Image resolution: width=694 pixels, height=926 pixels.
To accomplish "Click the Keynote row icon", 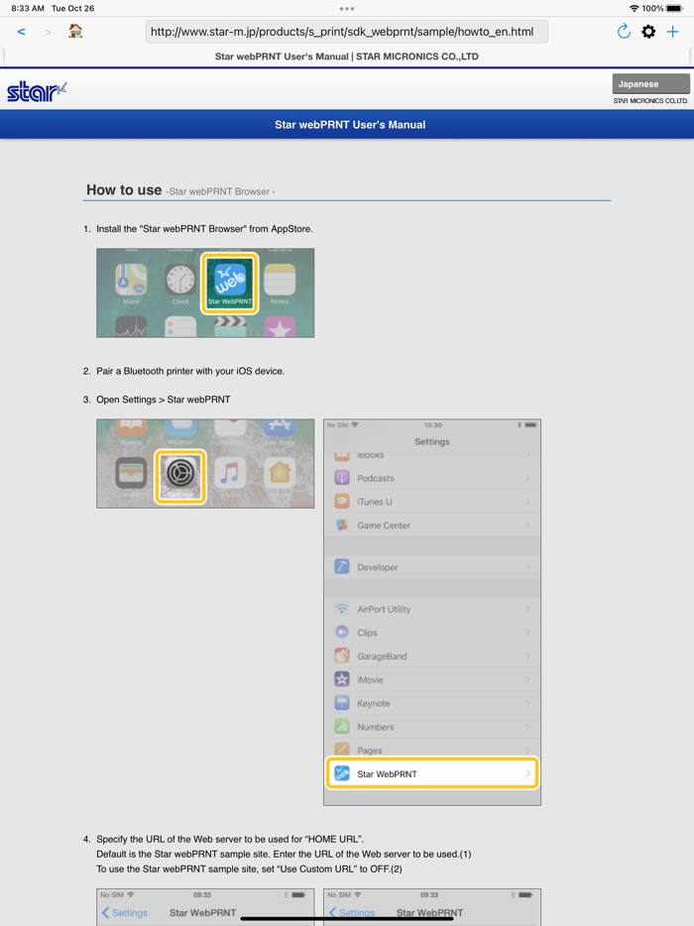I will (x=342, y=703).
